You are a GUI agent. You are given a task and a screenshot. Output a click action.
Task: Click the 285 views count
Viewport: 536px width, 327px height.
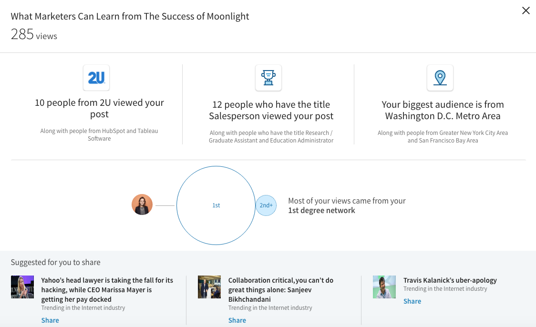pyautogui.click(x=34, y=34)
